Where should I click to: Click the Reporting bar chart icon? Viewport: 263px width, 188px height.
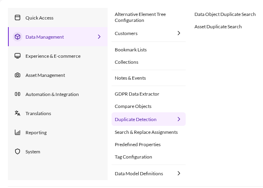(18, 132)
